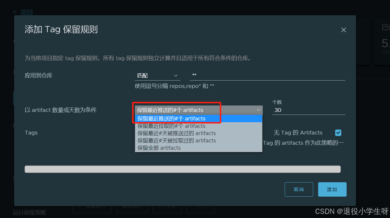
Task: Click the circular refresh icon near run buttons
Action: click(201, 207)
